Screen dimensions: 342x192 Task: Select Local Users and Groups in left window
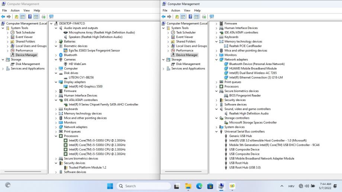click(31, 46)
